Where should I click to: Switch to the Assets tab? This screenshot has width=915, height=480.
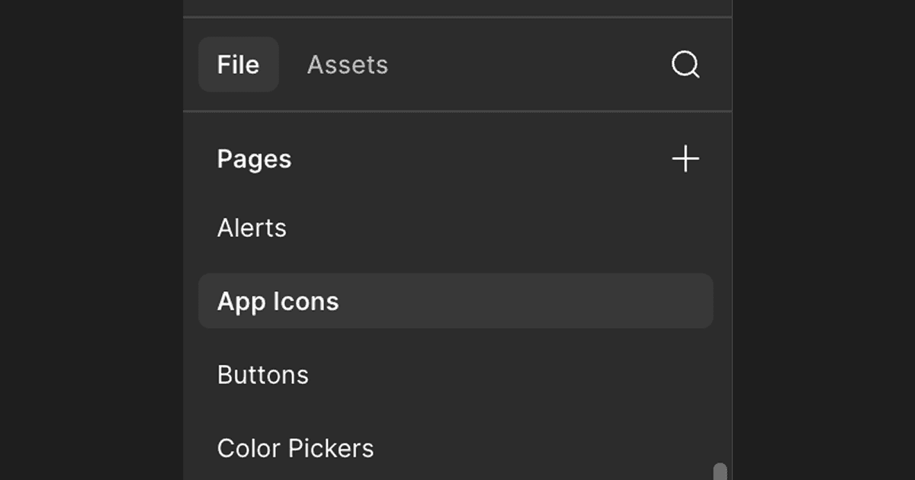pos(347,65)
